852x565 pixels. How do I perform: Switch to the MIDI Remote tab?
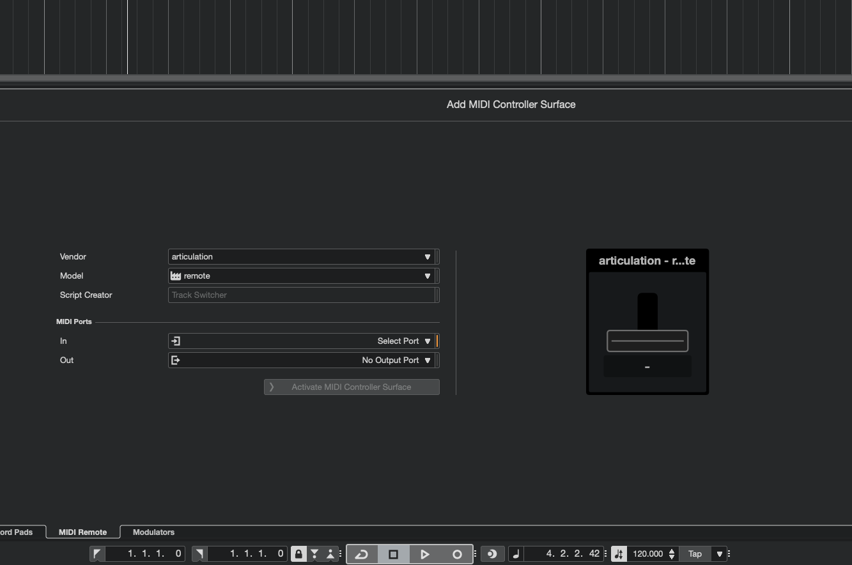coord(82,532)
